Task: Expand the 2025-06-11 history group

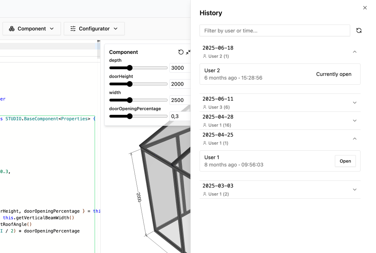Action: pyautogui.click(x=354, y=103)
